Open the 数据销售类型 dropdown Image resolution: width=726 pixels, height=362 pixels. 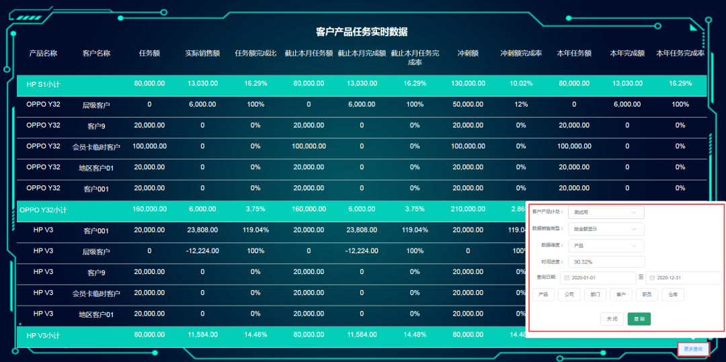606,229
